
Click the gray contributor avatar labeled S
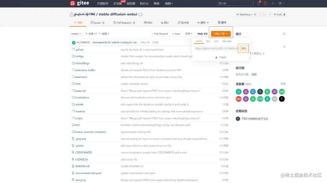click(274, 99)
